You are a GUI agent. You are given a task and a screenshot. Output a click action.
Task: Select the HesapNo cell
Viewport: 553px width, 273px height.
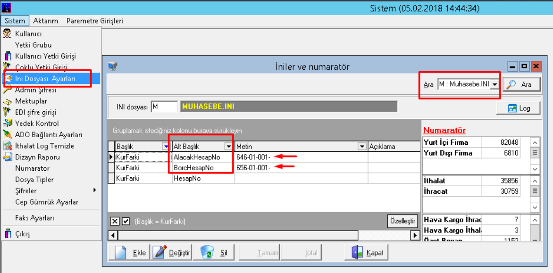click(203, 179)
